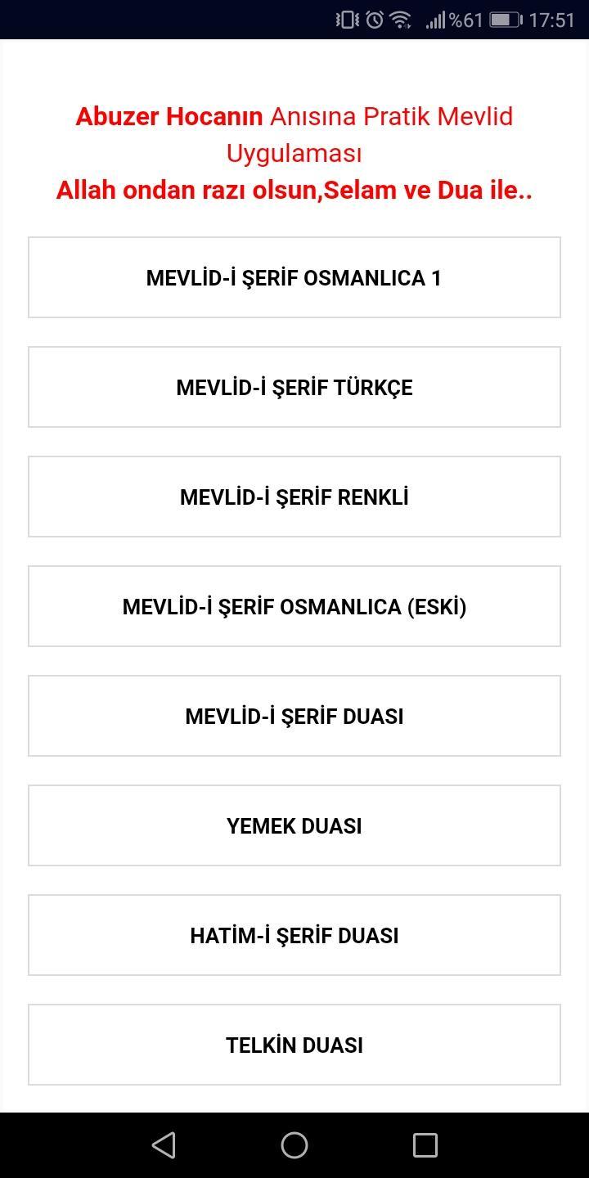Tap the Abuzer Hocanın bold heading

[x=169, y=116]
